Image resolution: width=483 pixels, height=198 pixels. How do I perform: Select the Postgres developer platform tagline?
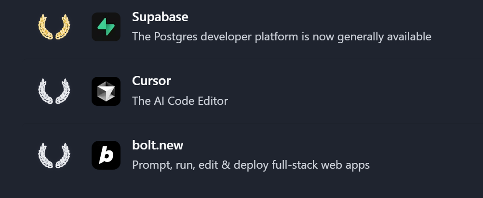282,37
